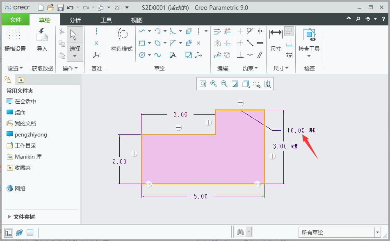Open the Line tool dropdown arrow
This screenshot has width=390, height=241.
pos(150,31)
